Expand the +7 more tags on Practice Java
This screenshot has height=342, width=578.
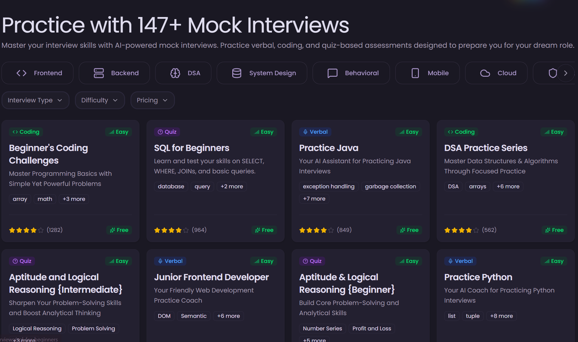tap(314, 198)
